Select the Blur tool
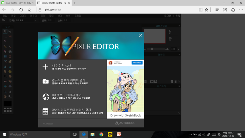 pos(5,67)
